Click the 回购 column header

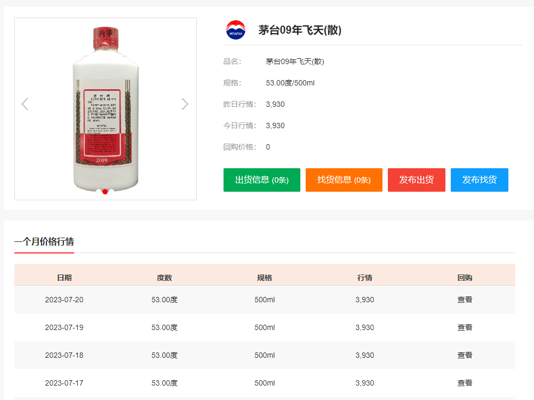point(464,278)
